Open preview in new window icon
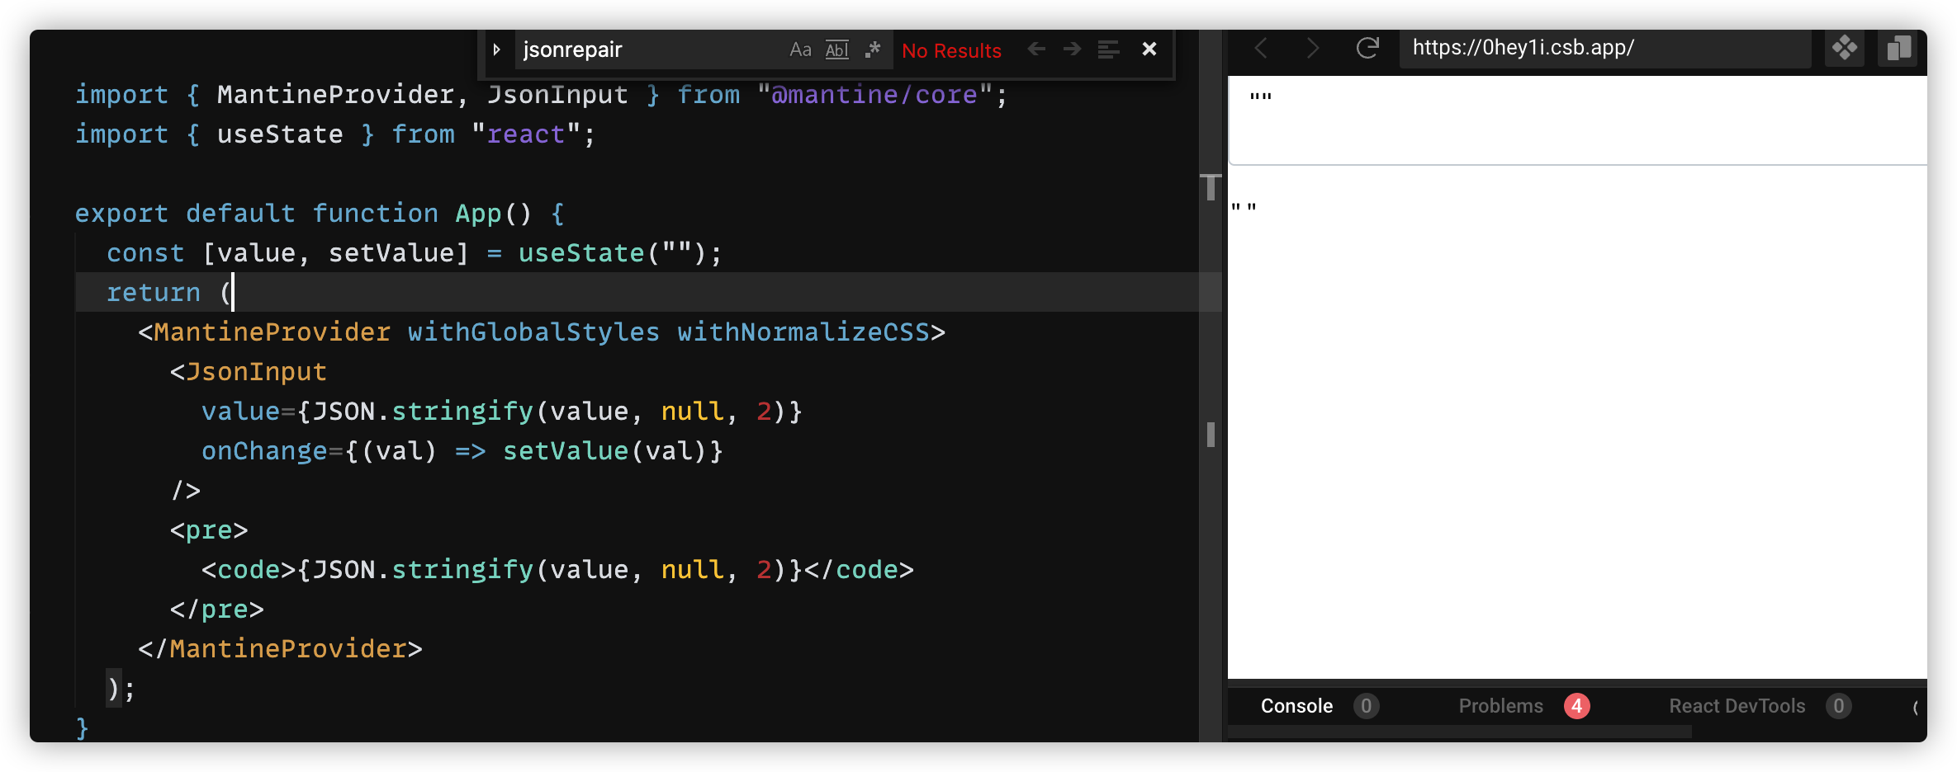 coord(1898,48)
